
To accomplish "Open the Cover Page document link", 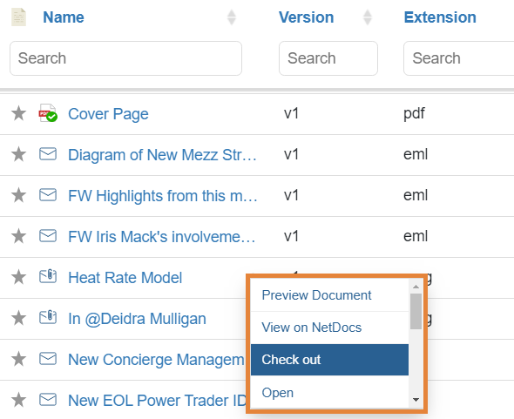I will pyautogui.click(x=108, y=114).
